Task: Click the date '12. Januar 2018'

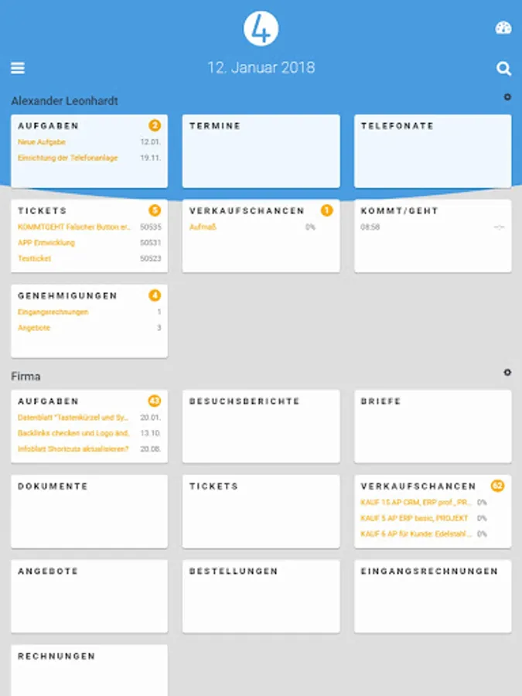Action: (261, 68)
